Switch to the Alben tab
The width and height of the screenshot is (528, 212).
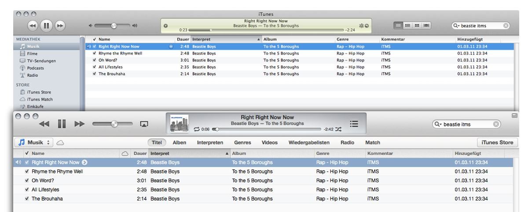[x=179, y=143]
